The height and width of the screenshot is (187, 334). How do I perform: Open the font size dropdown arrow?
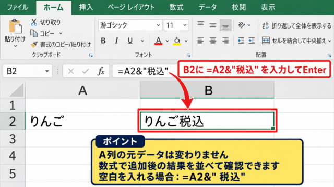tap(185, 25)
